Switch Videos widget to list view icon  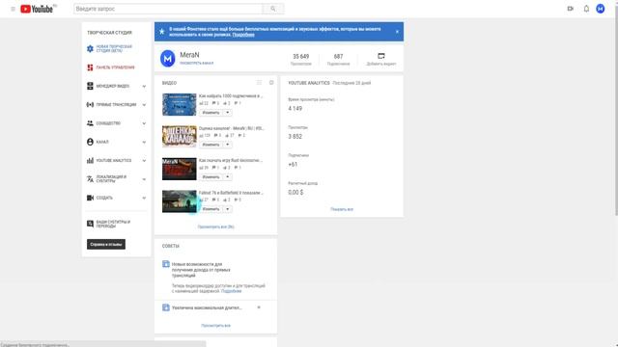tap(259, 83)
